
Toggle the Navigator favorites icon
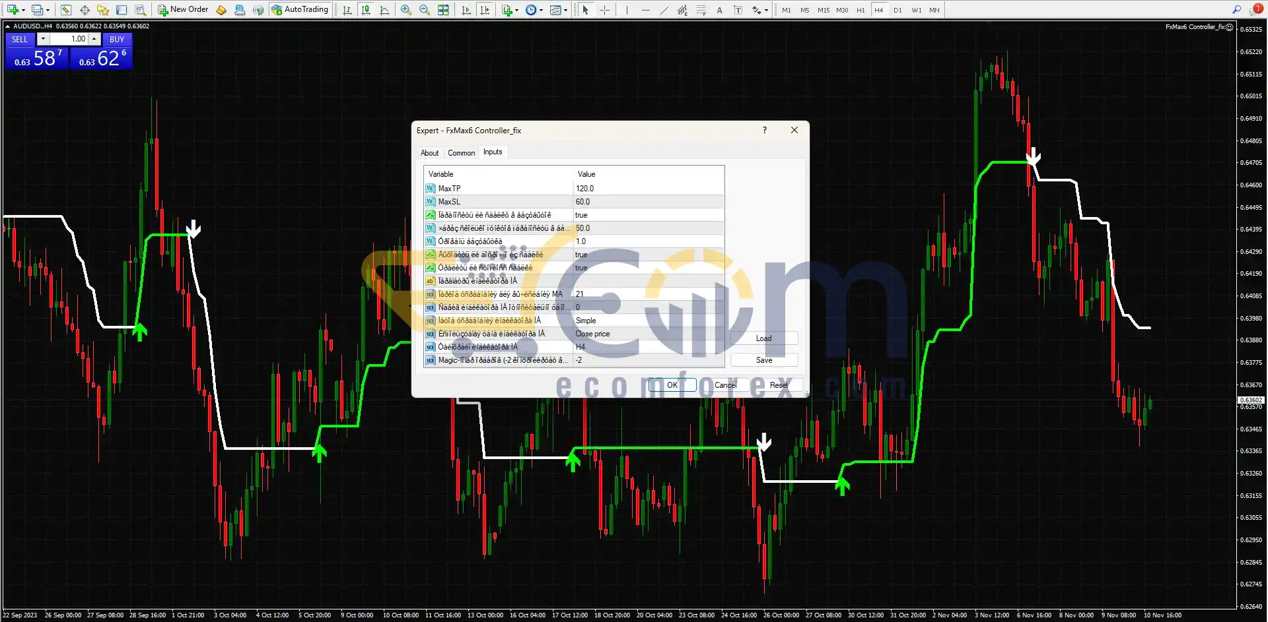click(103, 10)
